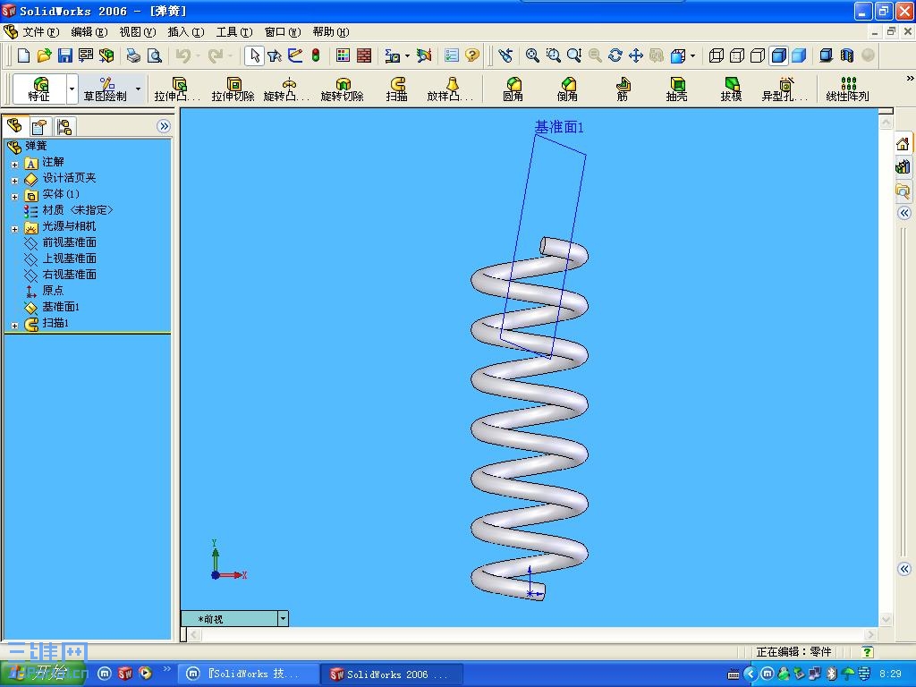Viewport: 916px width, 687px height.
Task: Switch to the PropertyManager tab
Action: [39, 127]
